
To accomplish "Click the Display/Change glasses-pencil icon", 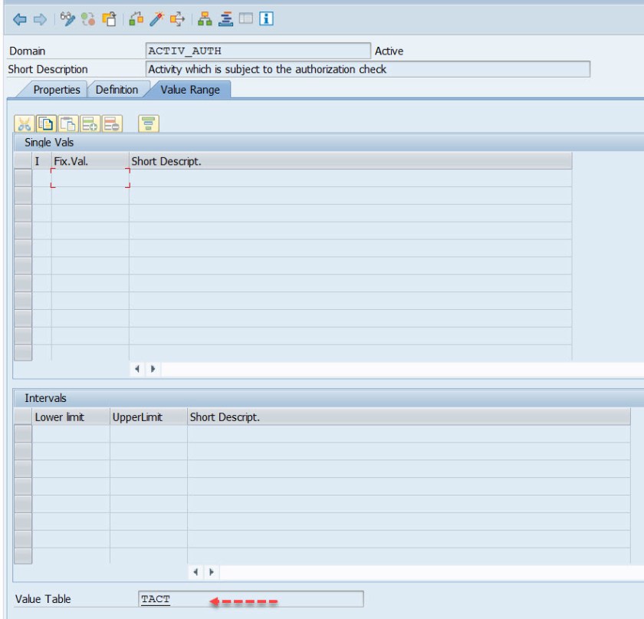I will tap(67, 19).
